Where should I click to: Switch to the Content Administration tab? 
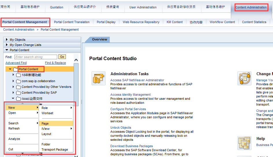pos(251,7)
